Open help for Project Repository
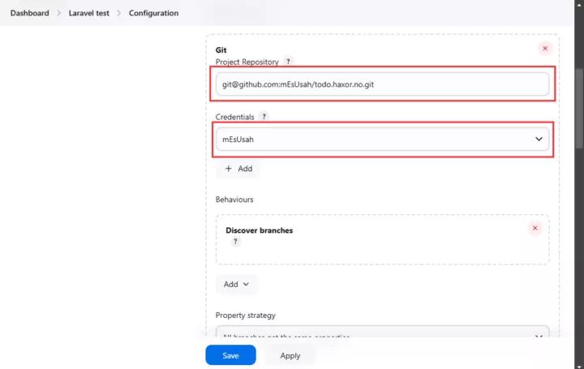 coord(288,62)
